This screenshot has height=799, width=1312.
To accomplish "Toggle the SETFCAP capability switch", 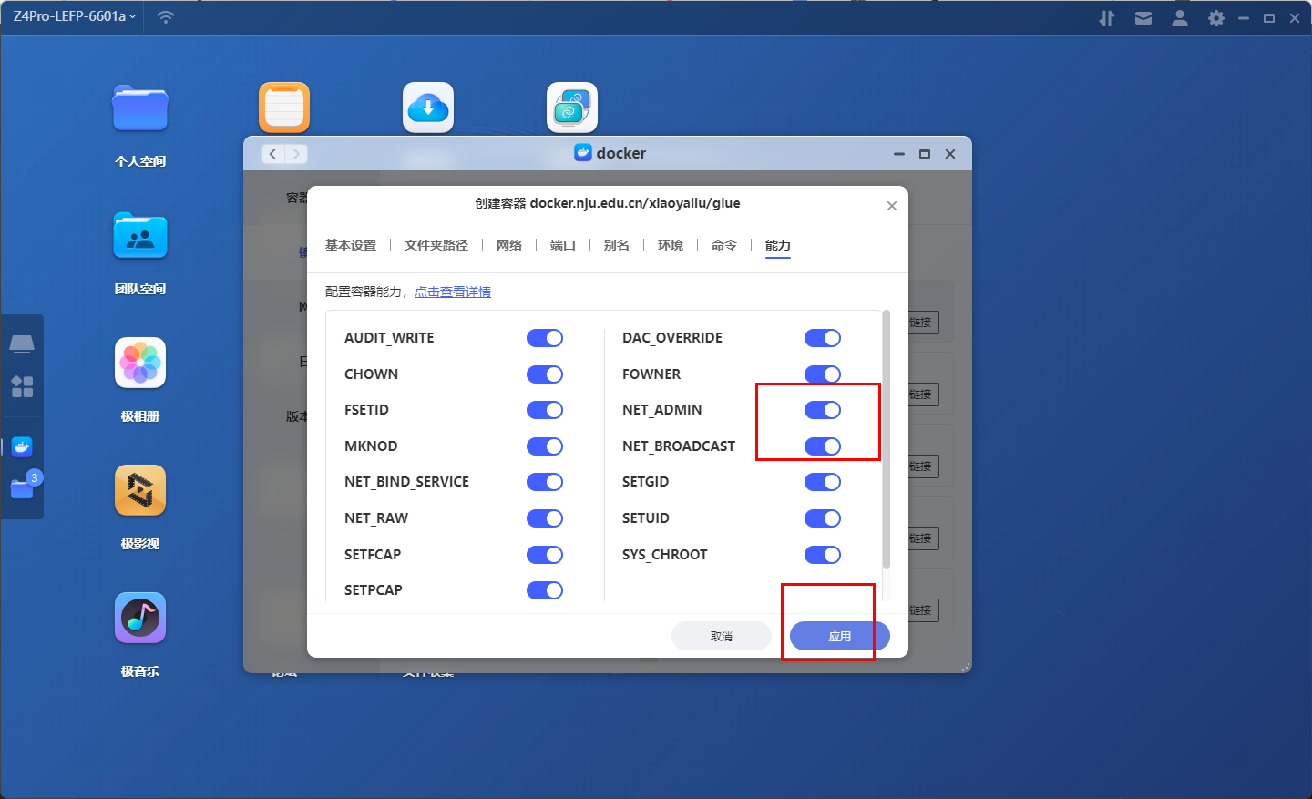I will pos(545,555).
